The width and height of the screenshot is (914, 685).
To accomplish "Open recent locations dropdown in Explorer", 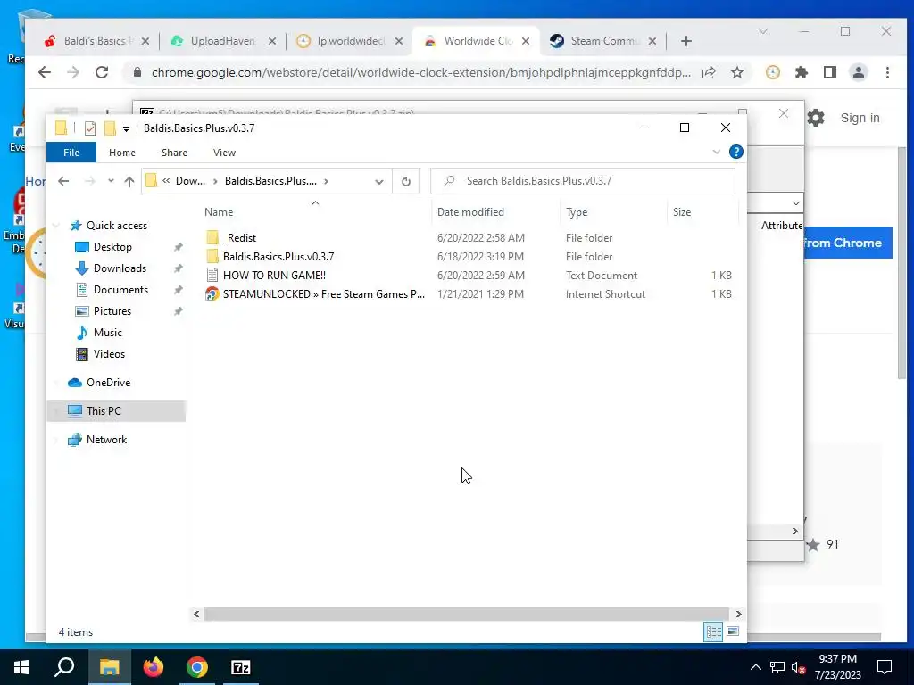I will pyautogui.click(x=111, y=181).
